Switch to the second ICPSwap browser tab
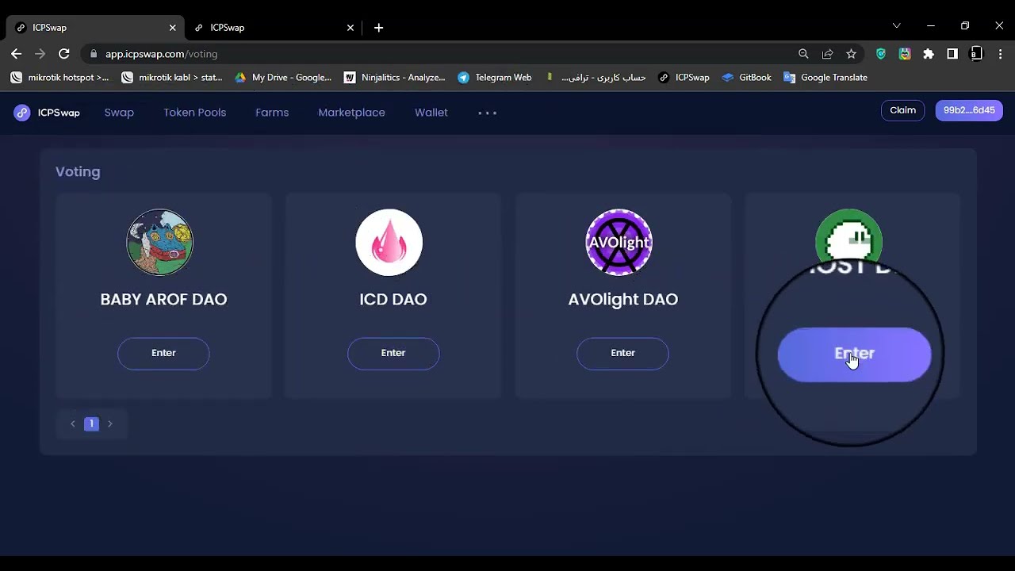 (x=274, y=28)
